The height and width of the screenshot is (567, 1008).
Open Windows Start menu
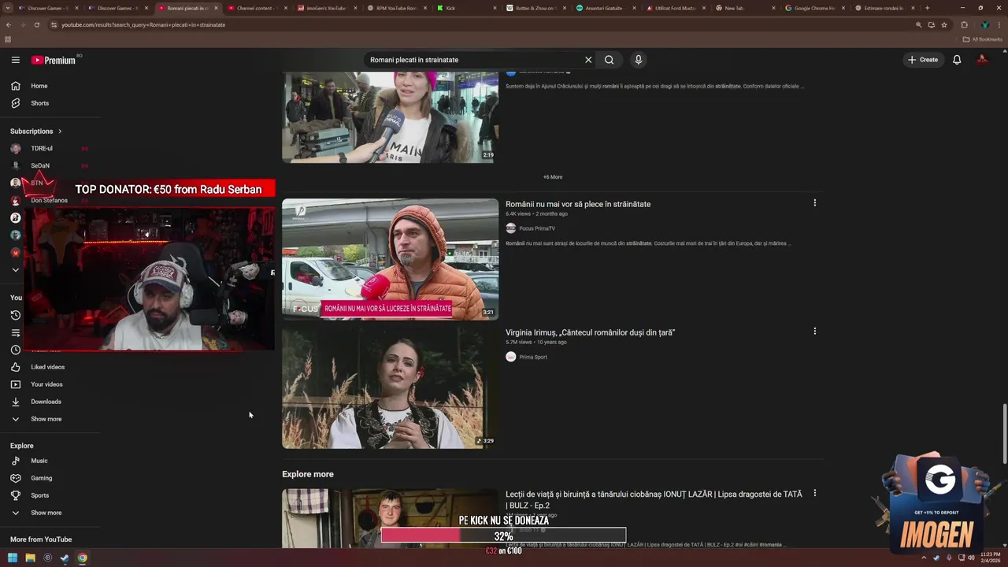point(13,558)
